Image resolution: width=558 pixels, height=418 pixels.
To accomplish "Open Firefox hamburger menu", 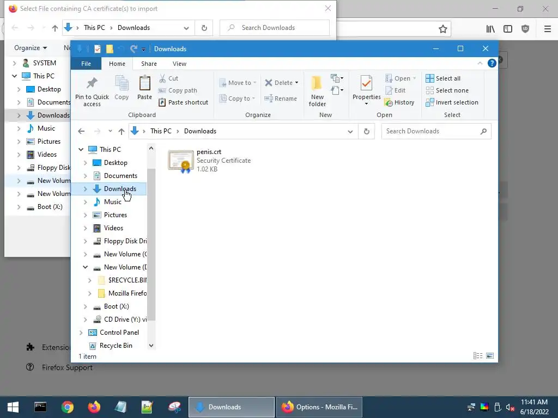I will click(x=548, y=29).
